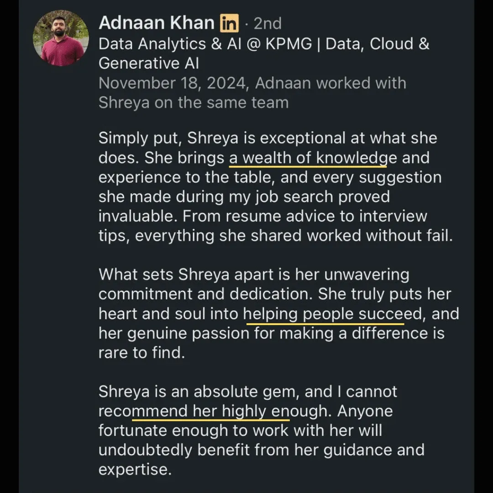The width and height of the screenshot is (493, 493).
Task: Click the 2nd degree connection label
Action: point(267,23)
